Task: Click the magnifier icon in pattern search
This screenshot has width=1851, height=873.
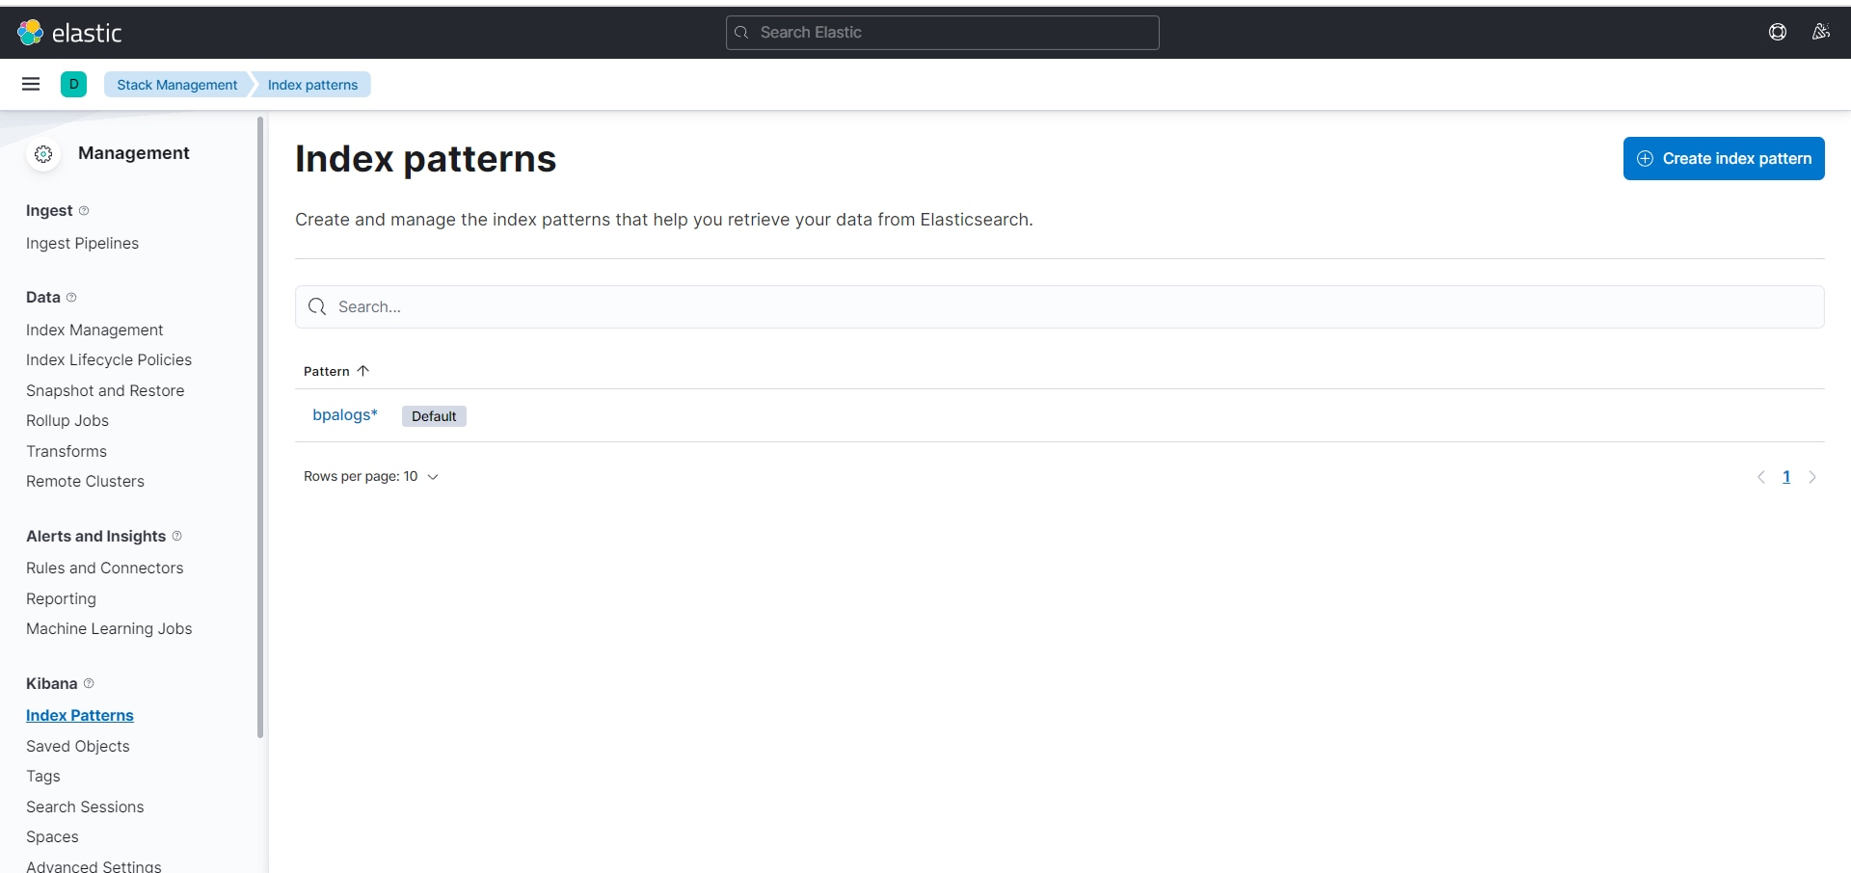Action: tap(317, 306)
